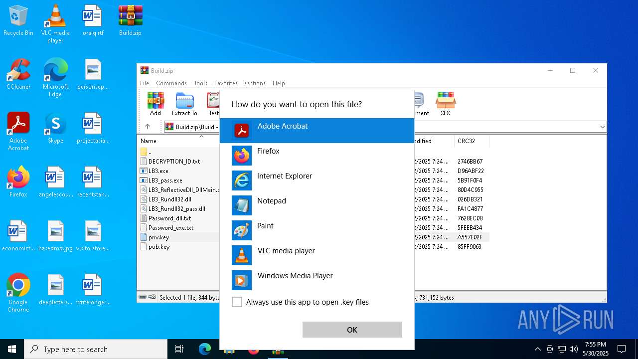Open Build.zip desktop icon
Image resolution: width=638 pixels, height=359 pixels.
pyautogui.click(x=130, y=21)
